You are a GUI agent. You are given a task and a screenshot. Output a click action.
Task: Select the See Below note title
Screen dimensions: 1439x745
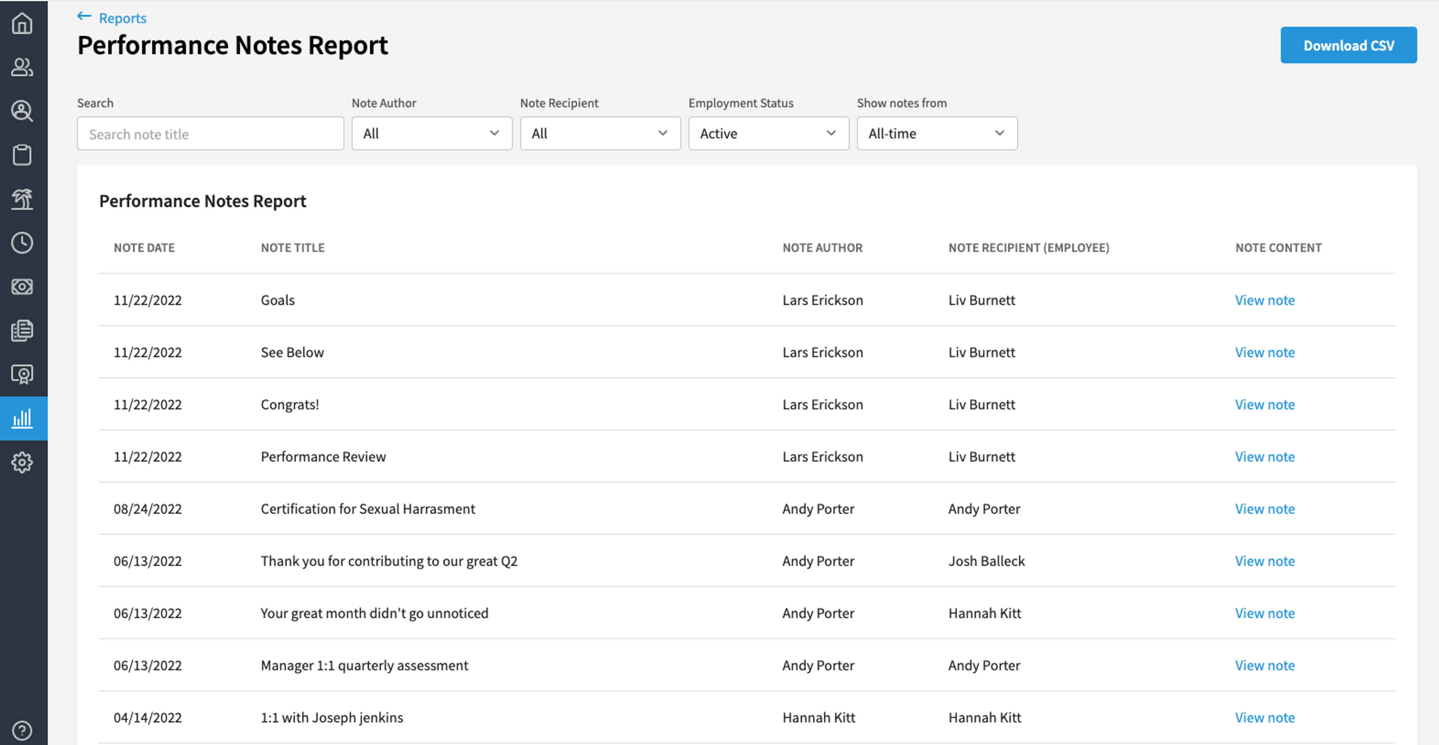click(292, 352)
